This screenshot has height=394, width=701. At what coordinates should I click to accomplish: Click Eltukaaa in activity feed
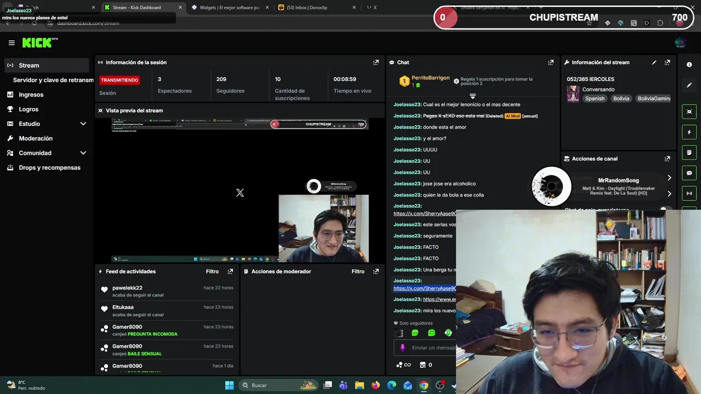[x=123, y=307]
